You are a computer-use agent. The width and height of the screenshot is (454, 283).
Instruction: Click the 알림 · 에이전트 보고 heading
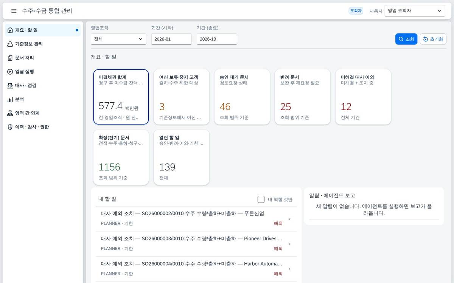pos(332,195)
